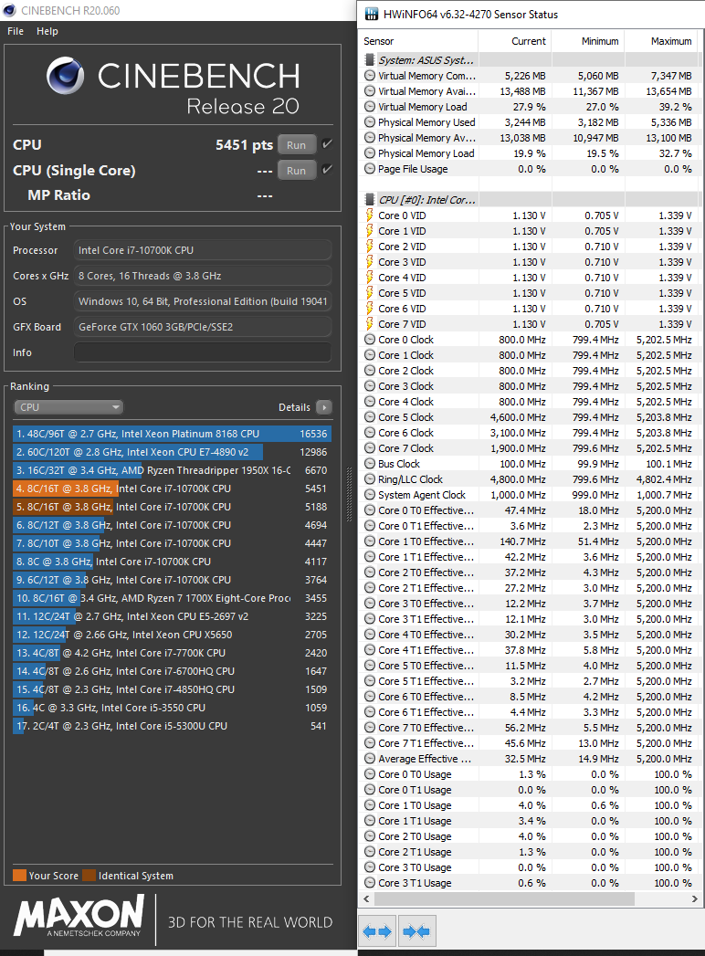Run the CPU multi-core benchmark
The image size is (705, 956).
click(297, 145)
